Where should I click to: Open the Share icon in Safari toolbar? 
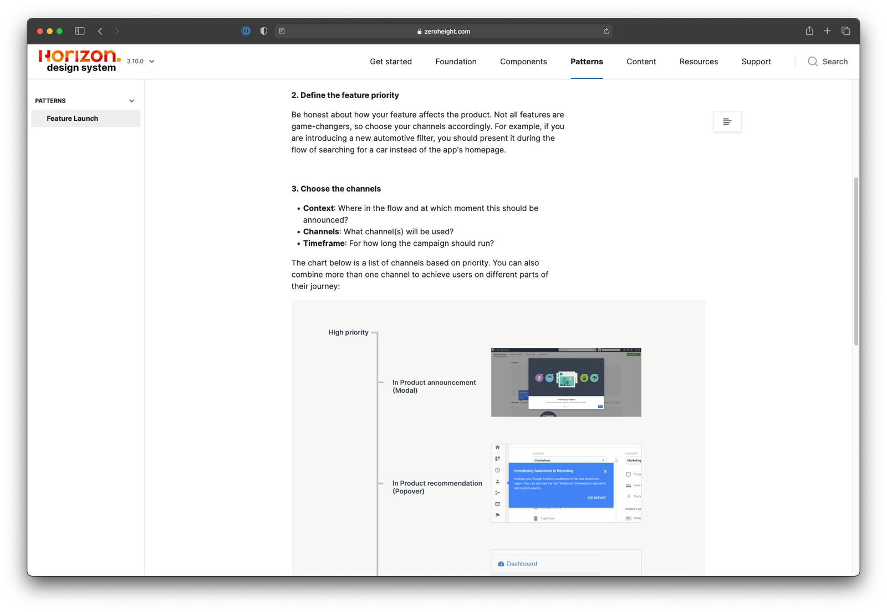coord(809,30)
